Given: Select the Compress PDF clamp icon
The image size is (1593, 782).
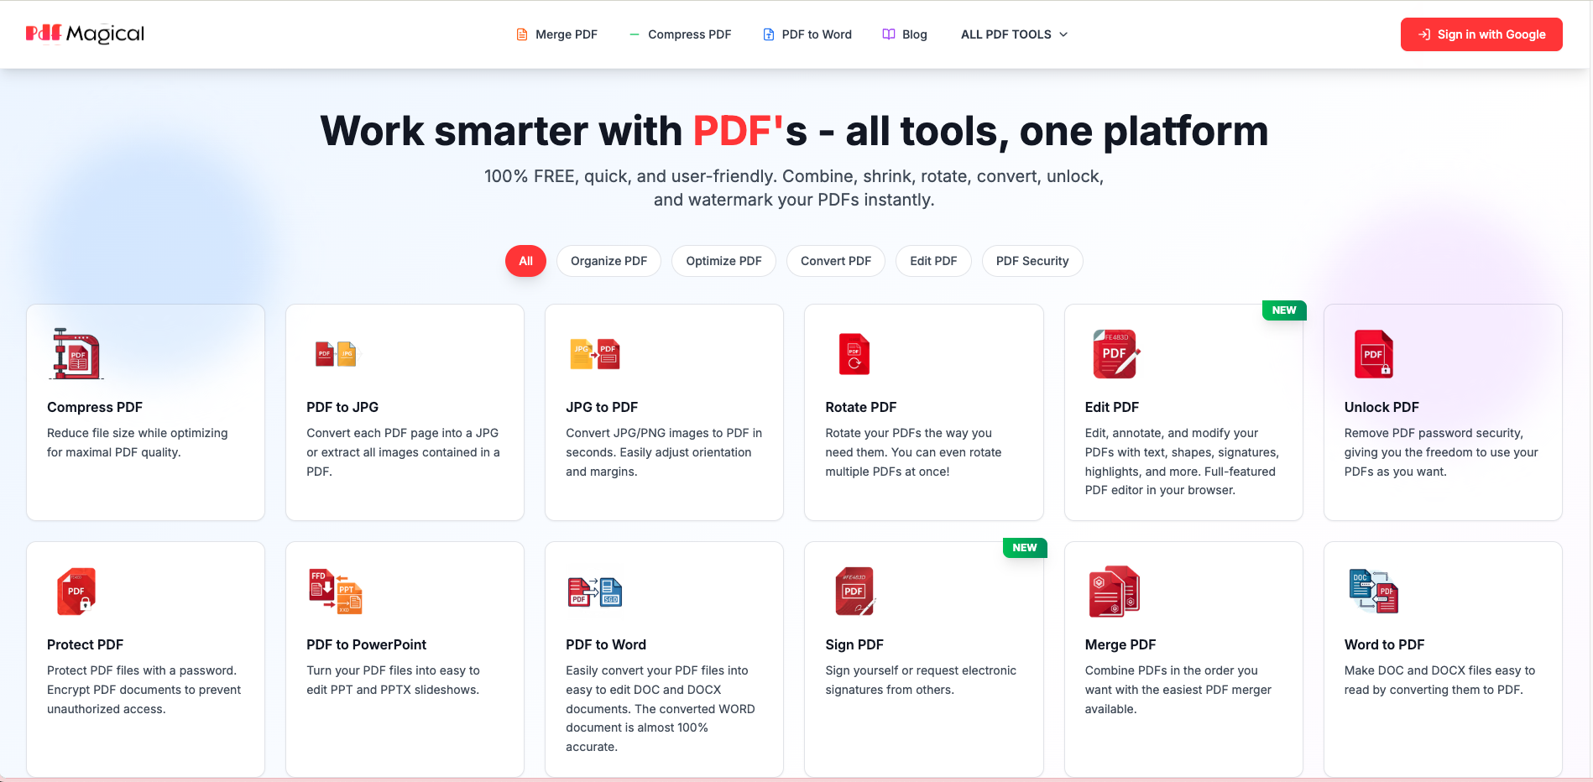Looking at the screenshot, I should pos(76,353).
